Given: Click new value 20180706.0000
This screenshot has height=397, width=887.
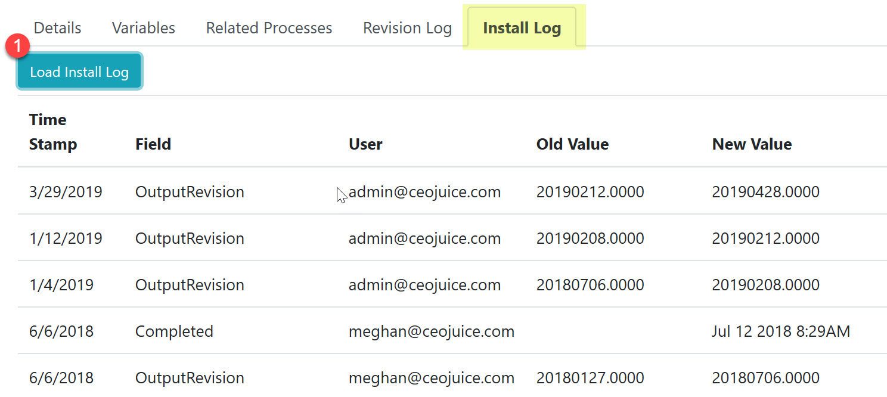Looking at the screenshot, I should click(765, 378).
